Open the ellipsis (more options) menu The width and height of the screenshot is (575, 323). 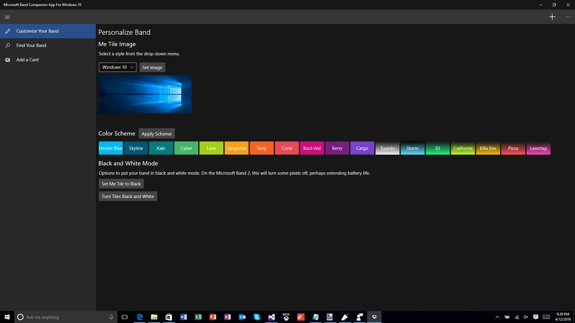pos(568,17)
